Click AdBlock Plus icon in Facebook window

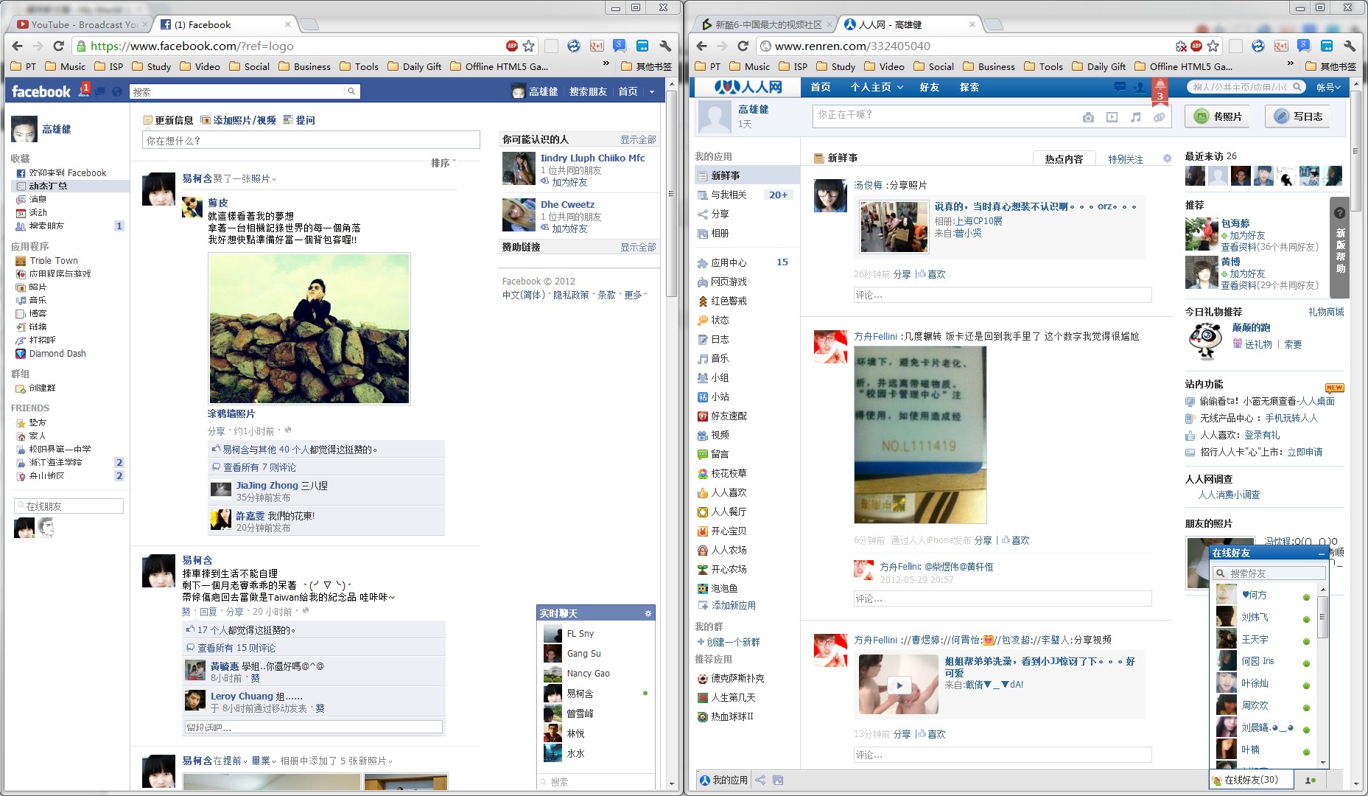pos(512,46)
